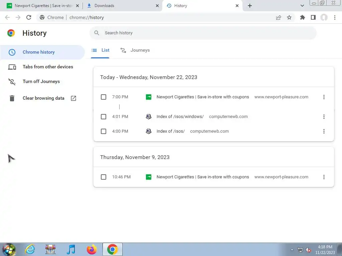Screen dimensions: 342x256
Task: Open actions menu for 7:00 PM entry
Action: click(x=324, y=97)
